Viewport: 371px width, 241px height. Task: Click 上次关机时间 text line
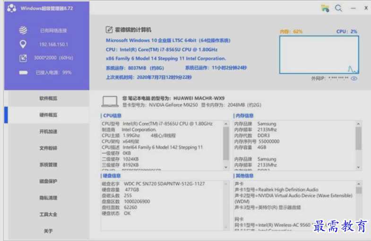(x=149, y=77)
